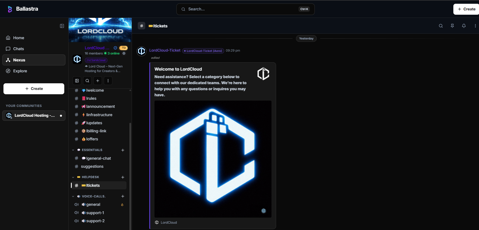
Task: Click the /v/lordcloud vanity tag
Action: (x=96, y=60)
